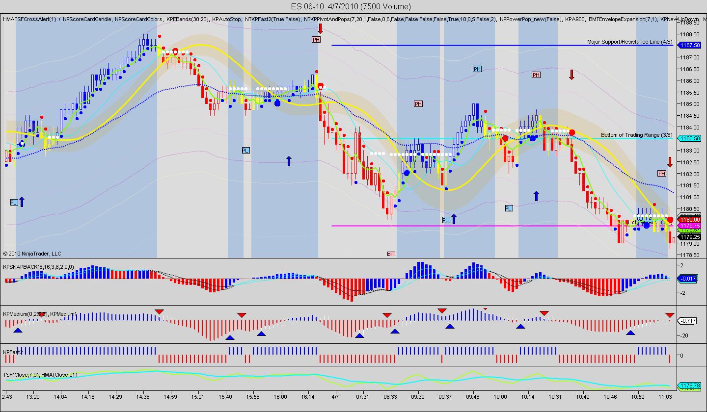Select the PL label between 15:40 and 15:56

(x=245, y=150)
